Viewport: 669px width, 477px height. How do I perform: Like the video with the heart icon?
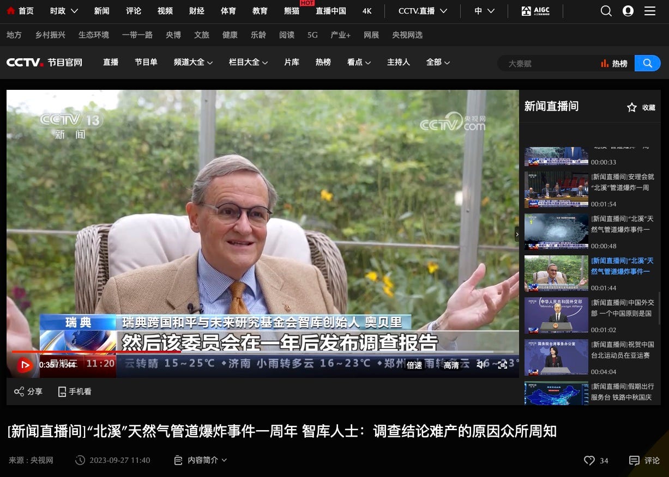(589, 461)
